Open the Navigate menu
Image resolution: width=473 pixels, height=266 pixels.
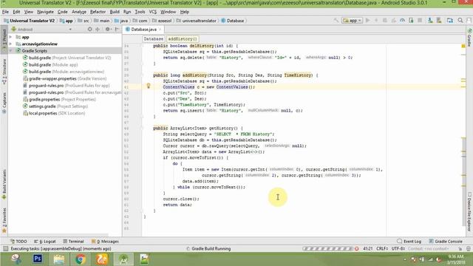[45, 12]
